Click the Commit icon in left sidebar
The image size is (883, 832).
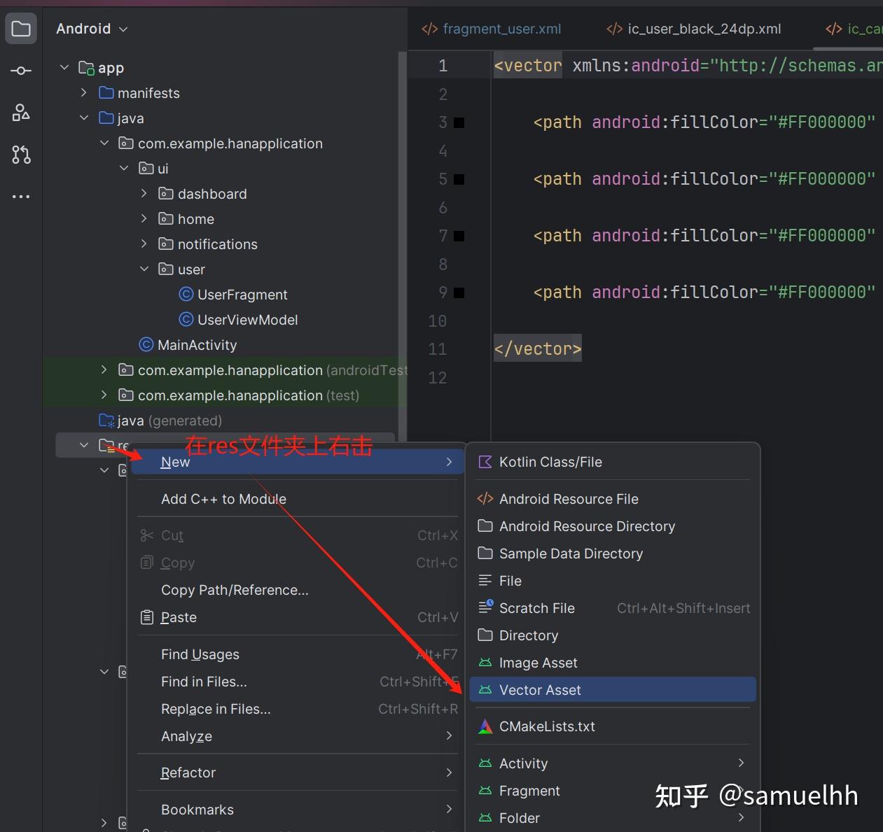tap(20, 70)
